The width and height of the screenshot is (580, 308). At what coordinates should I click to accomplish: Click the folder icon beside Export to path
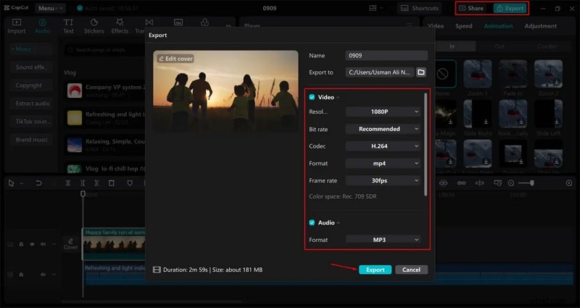(420, 72)
